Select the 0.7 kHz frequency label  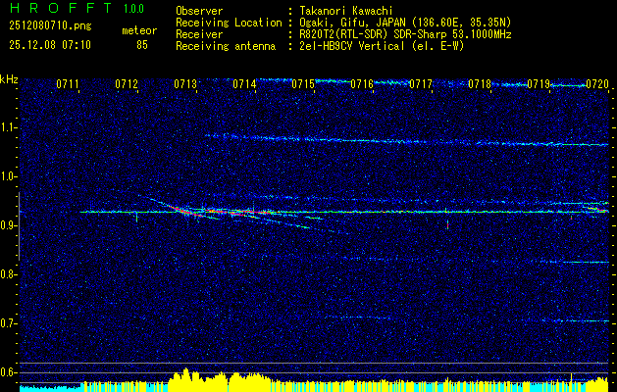tap(9, 322)
